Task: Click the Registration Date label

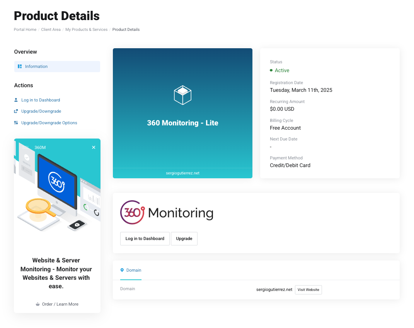Action: [x=286, y=83]
